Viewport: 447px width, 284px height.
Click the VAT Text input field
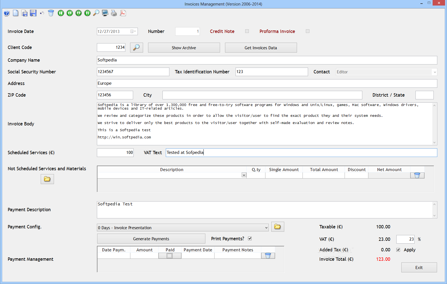301,153
